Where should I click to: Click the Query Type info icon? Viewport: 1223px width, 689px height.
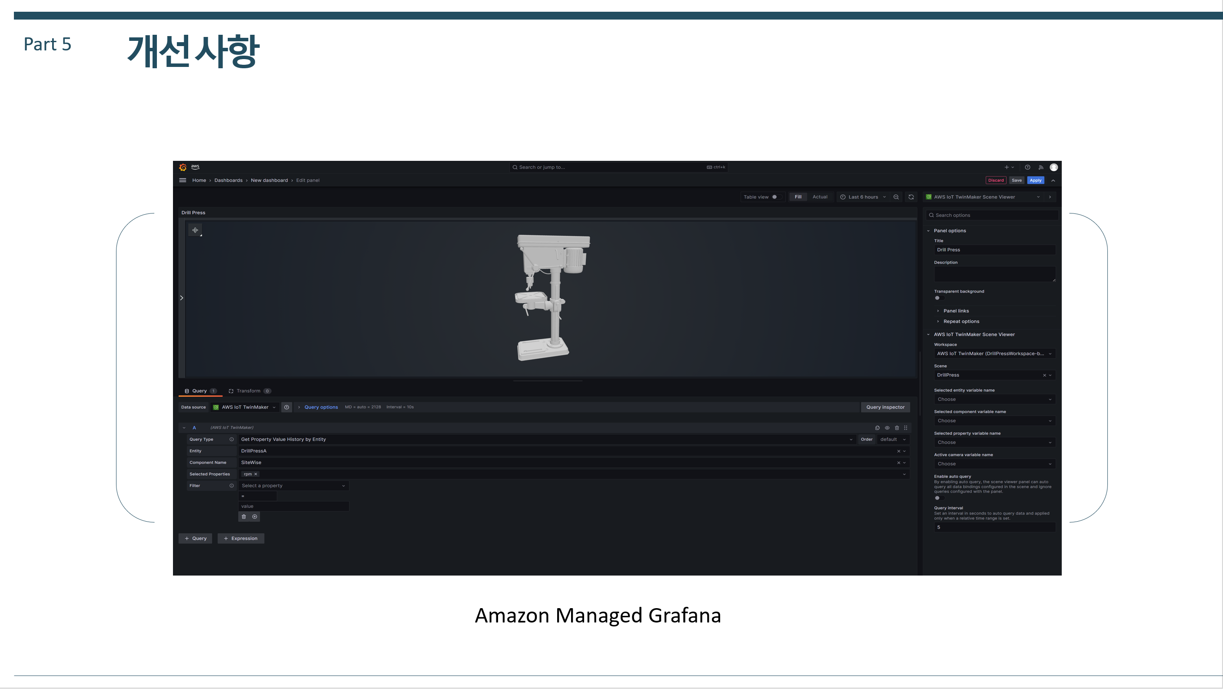pos(232,440)
